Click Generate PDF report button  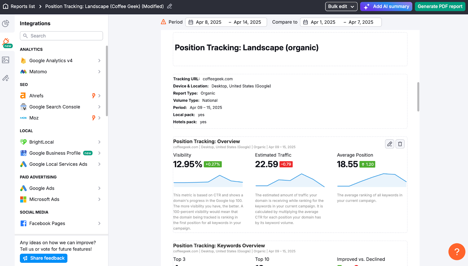point(440,6)
